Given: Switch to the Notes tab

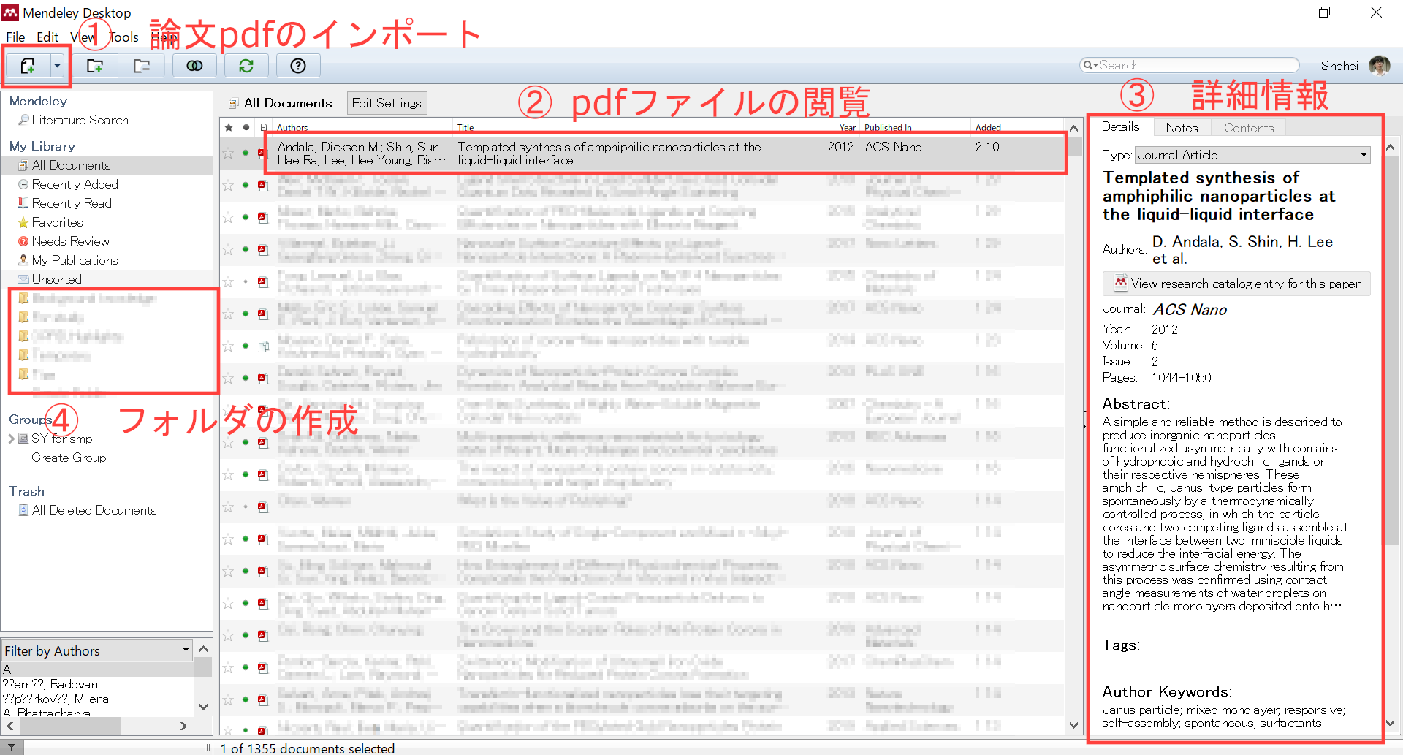Looking at the screenshot, I should [x=1182, y=128].
